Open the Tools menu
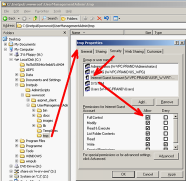 pyautogui.click(x=57, y=11)
